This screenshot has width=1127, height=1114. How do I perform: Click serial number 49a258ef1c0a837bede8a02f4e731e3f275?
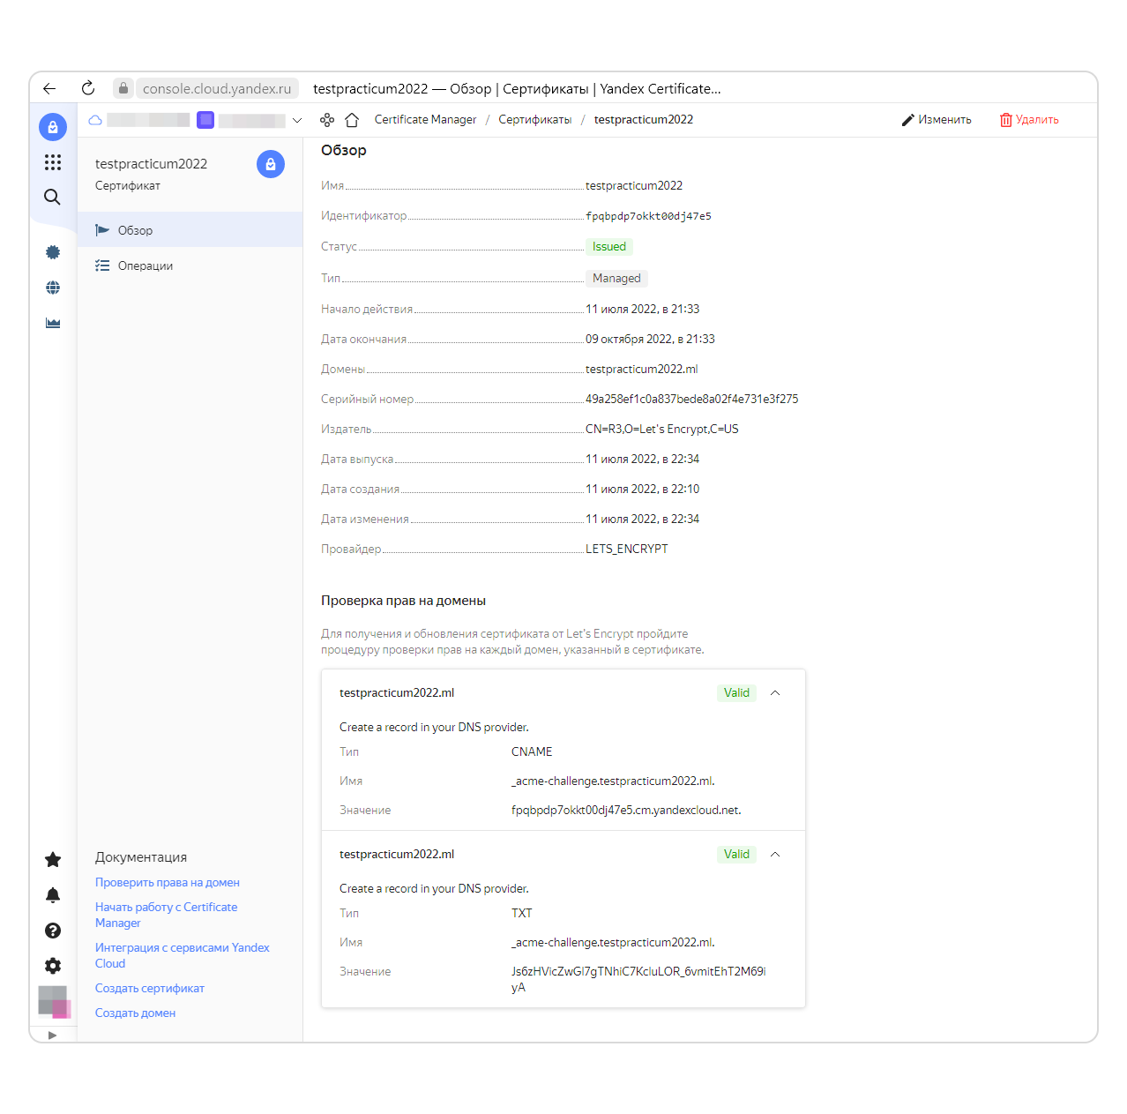click(x=692, y=400)
